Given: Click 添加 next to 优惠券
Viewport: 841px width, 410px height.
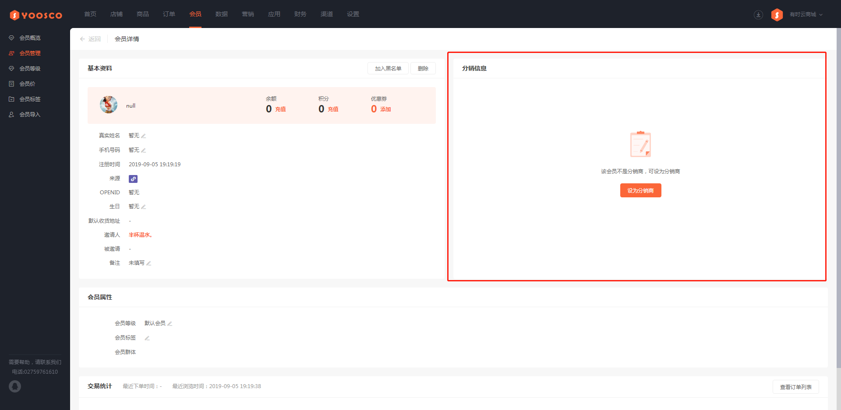Looking at the screenshot, I should (385, 109).
